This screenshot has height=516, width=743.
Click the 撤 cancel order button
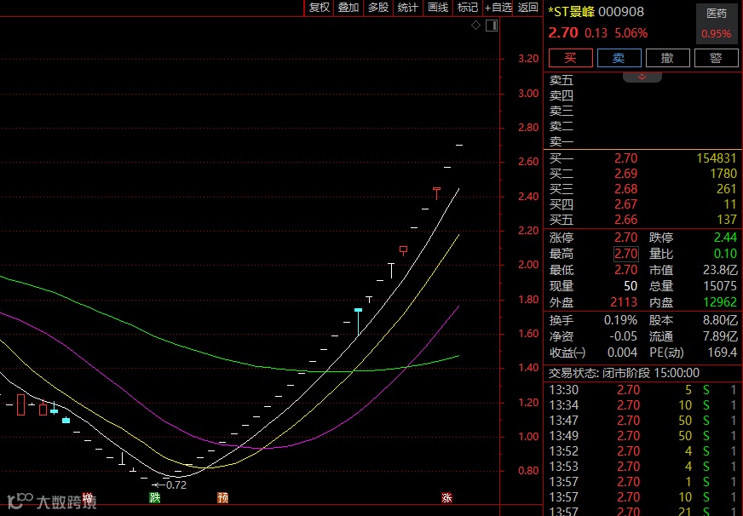(668, 58)
